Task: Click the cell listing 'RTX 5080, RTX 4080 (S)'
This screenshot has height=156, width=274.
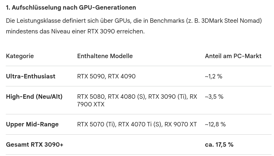Action: pyautogui.click(x=137, y=100)
